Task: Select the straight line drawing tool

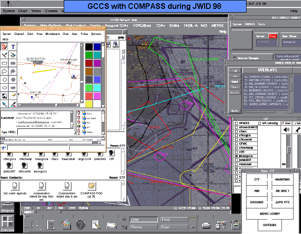Action: 4,55
